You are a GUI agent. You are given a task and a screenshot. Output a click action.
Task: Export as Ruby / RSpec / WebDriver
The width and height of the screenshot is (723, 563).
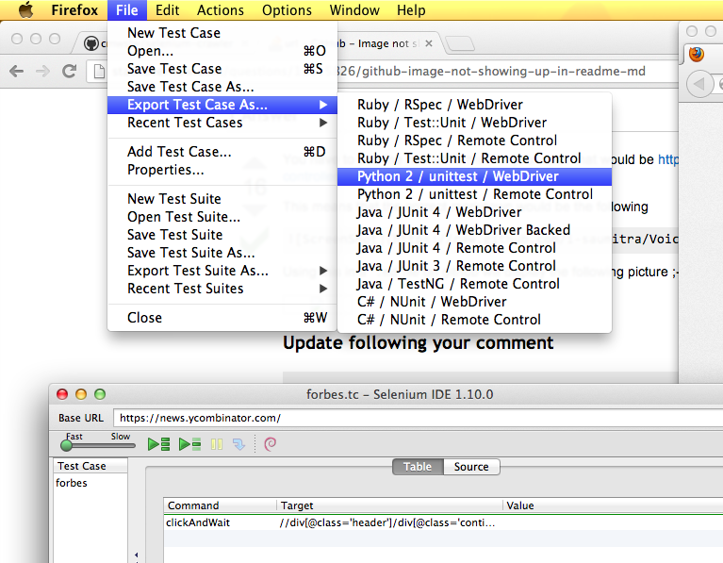click(474, 105)
